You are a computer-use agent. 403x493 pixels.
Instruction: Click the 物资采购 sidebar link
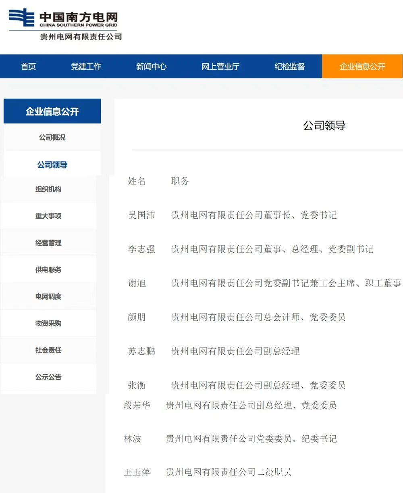(48, 323)
